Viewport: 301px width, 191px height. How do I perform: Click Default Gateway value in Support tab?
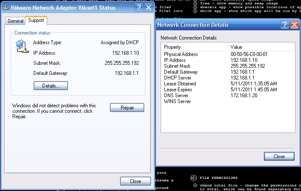(x=126, y=73)
